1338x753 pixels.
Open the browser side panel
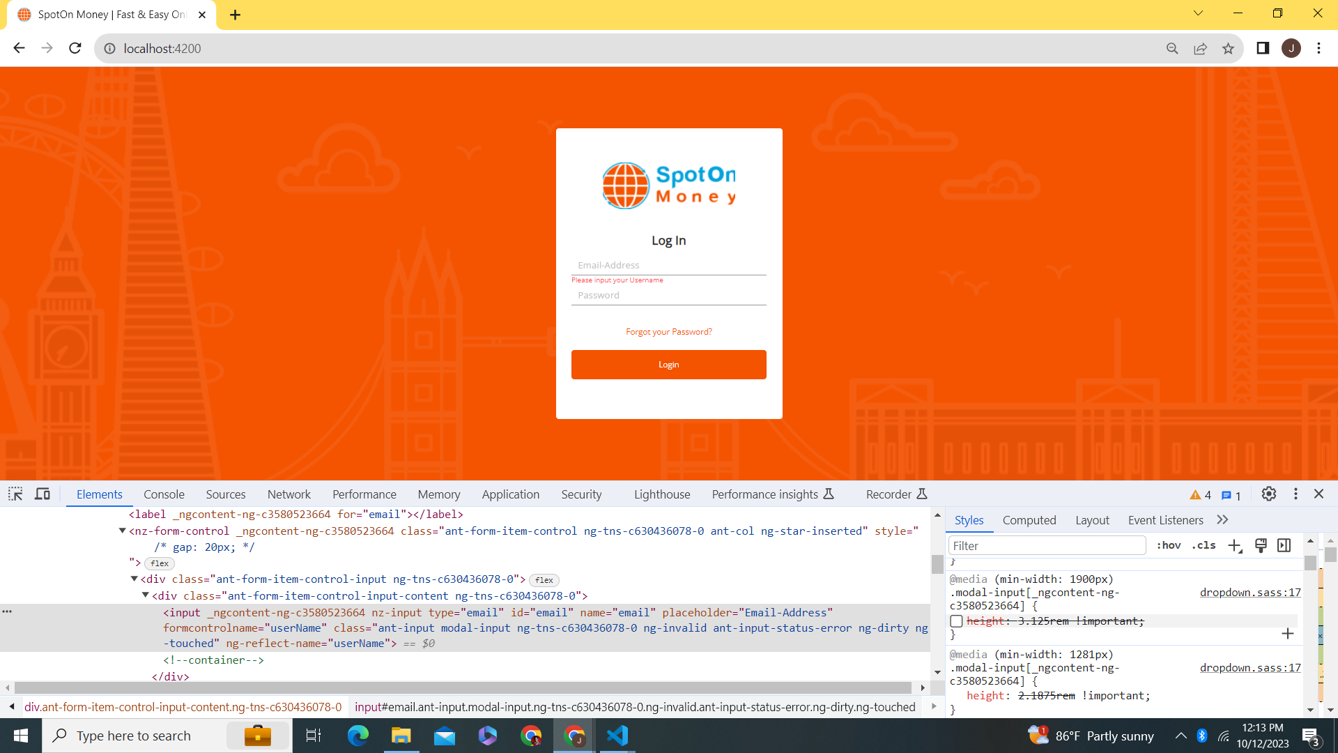tap(1263, 48)
